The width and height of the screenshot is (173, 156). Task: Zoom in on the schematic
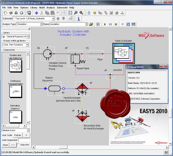pos(81,13)
